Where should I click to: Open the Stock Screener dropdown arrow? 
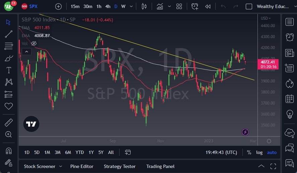click(61, 166)
